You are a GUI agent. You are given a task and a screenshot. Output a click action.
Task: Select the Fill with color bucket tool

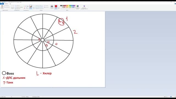pos(26,6)
